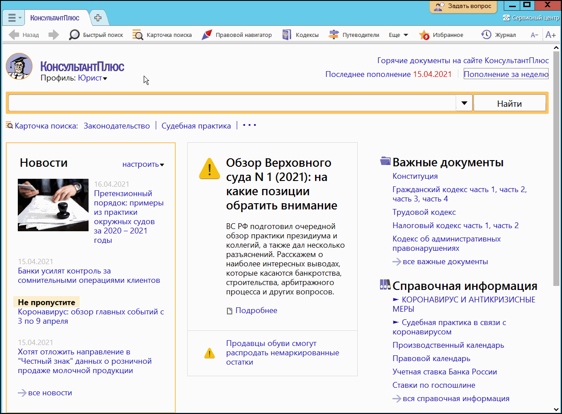Click the small warning icon near Продавцы обуви
The width and height of the screenshot is (562, 414).
(x=209, y=353)
